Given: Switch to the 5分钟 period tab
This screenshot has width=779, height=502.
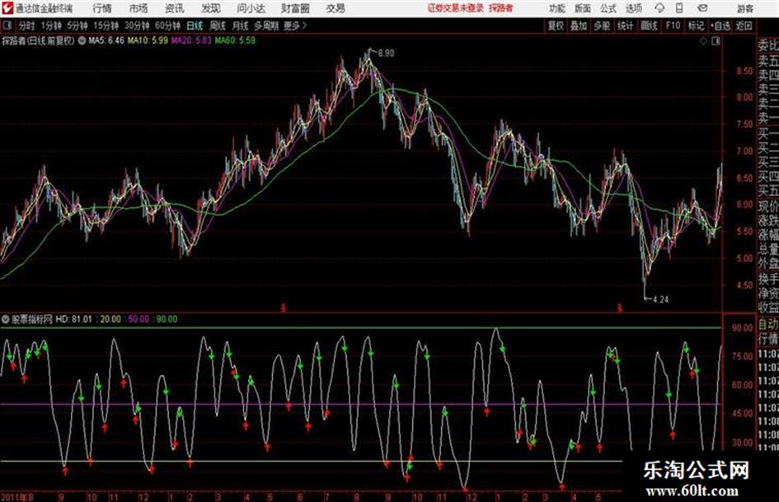Looking at the screenshot, I should coord(77,26).
